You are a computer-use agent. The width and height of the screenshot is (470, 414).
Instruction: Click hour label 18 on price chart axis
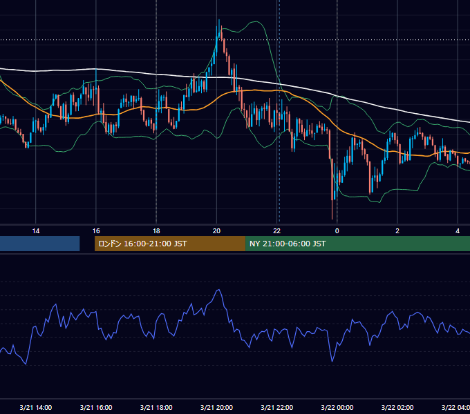[156, 231]
